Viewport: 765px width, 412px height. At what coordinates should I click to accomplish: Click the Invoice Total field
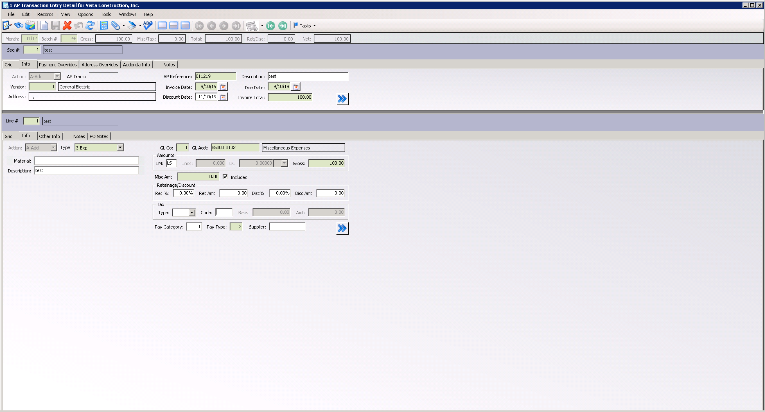click(290, 97)
